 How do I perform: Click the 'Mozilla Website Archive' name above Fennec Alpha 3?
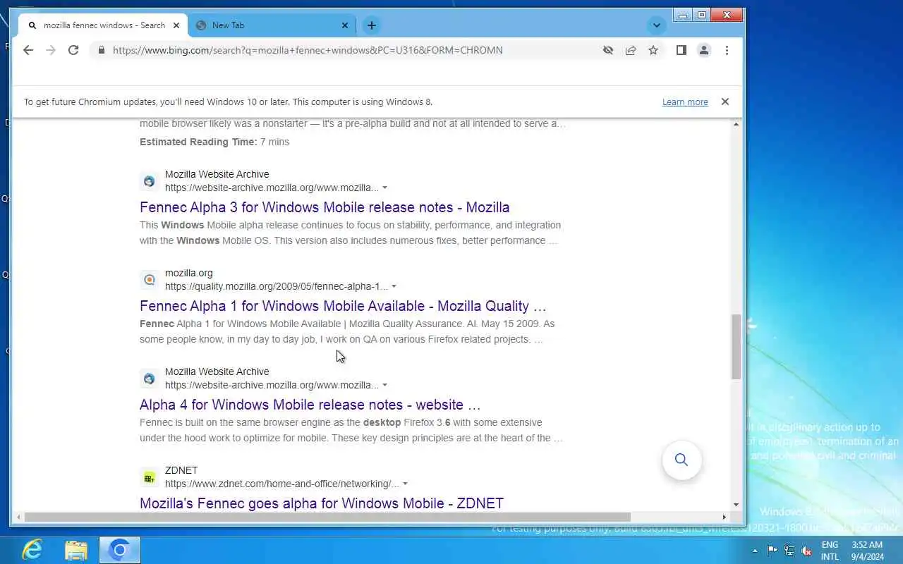click(217, 174)
